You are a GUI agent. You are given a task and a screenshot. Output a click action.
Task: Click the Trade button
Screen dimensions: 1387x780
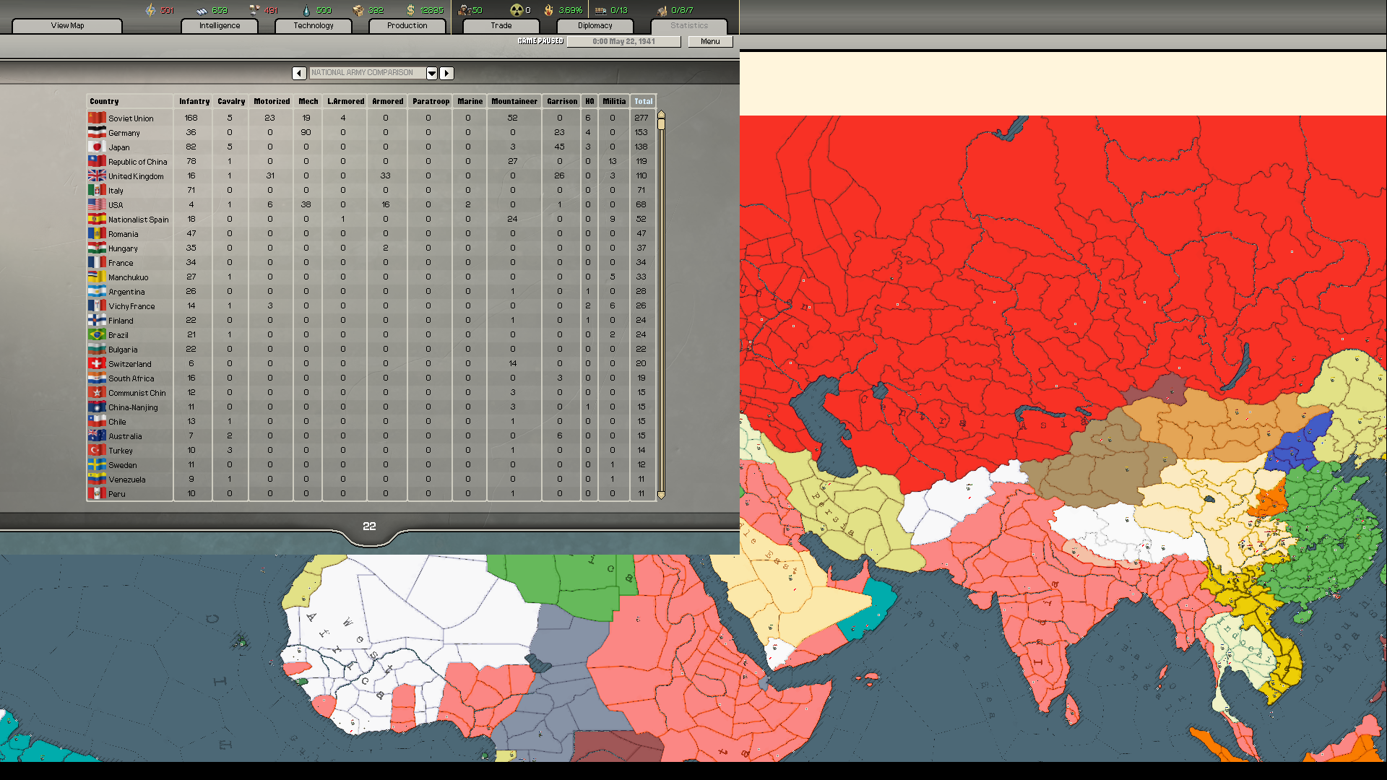tap(500, 25)
